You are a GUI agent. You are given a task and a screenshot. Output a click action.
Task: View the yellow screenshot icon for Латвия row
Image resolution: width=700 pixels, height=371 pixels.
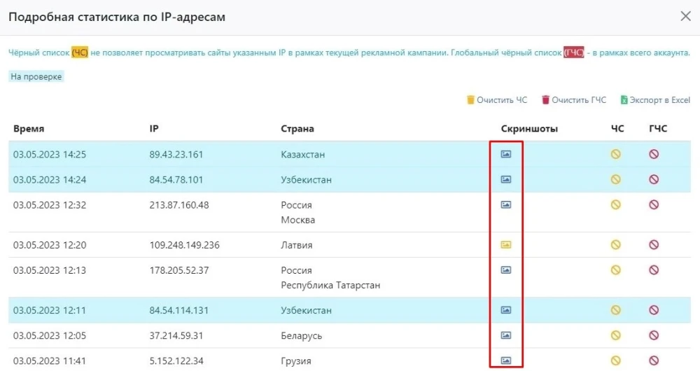click(506, 245)
